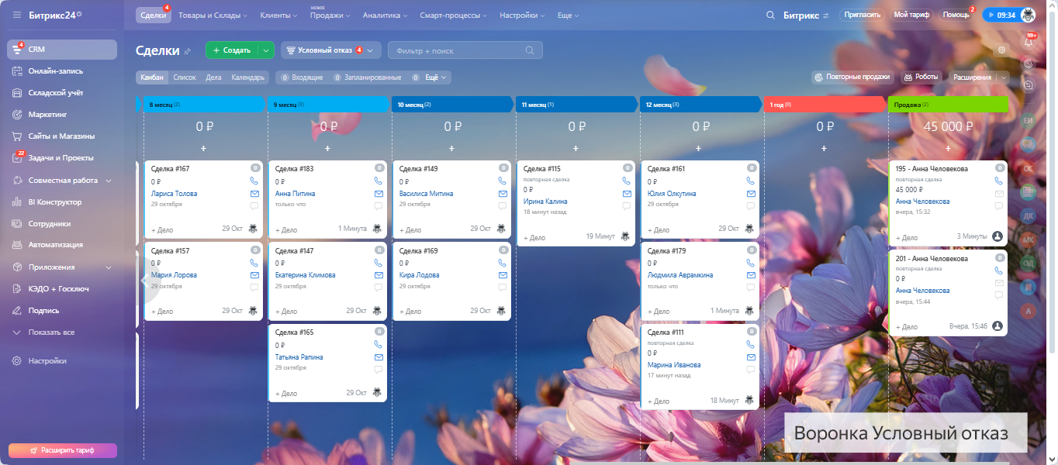Open profile avatar in the top right
The image size is (1058, 465).
point(1028,15)
